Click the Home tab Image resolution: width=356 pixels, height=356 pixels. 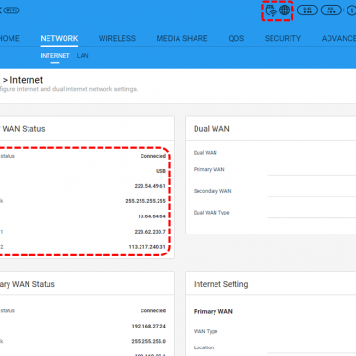(9, 39)
